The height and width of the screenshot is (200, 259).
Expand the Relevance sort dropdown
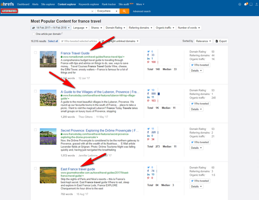203,41
